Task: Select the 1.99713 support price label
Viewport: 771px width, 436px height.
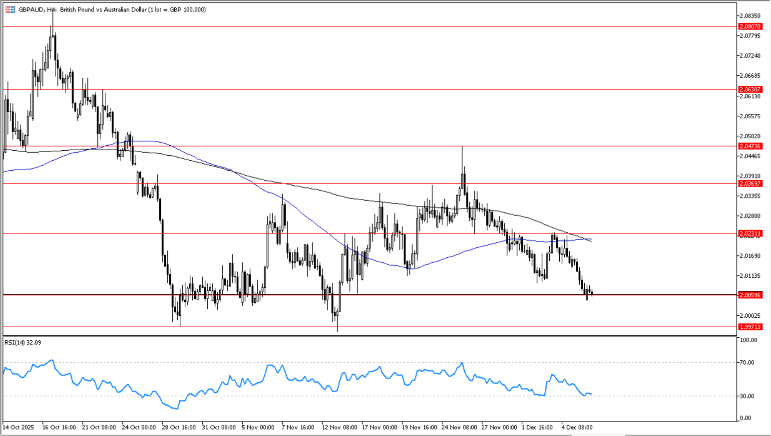Action: (x=750, y=327)
